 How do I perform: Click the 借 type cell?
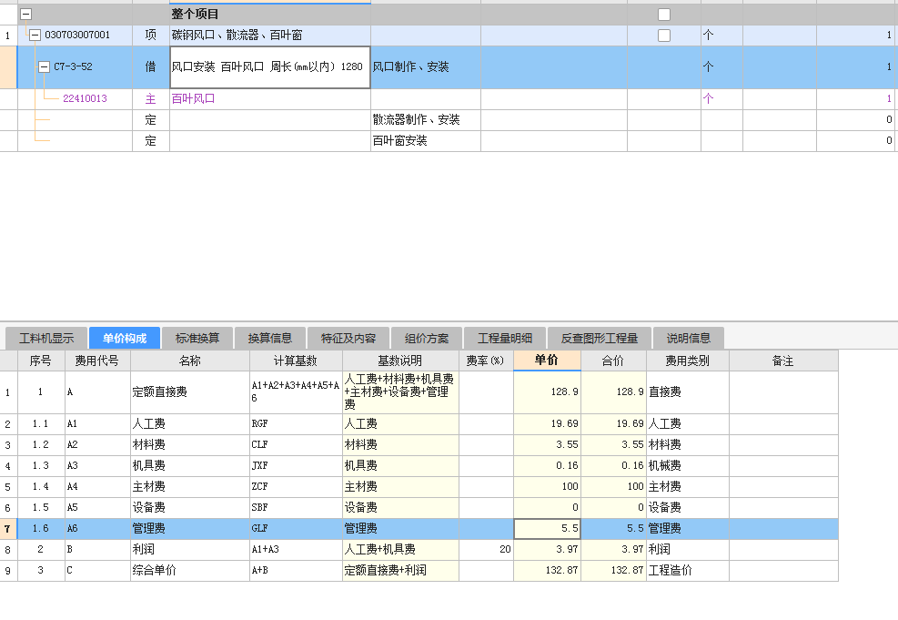click(x=151, y=67)
